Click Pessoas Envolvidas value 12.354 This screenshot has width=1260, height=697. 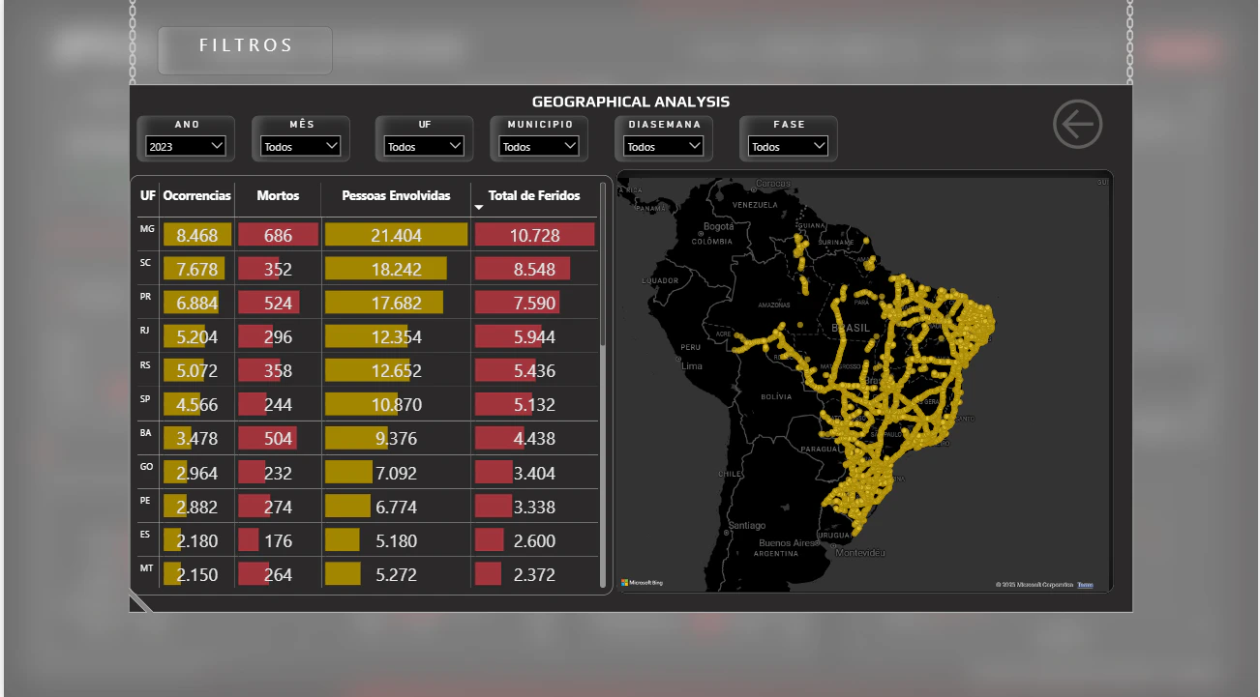click(x=395, y=336)
